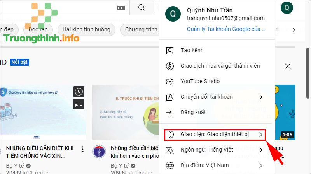Add first video to queue

tap(79, 104)
